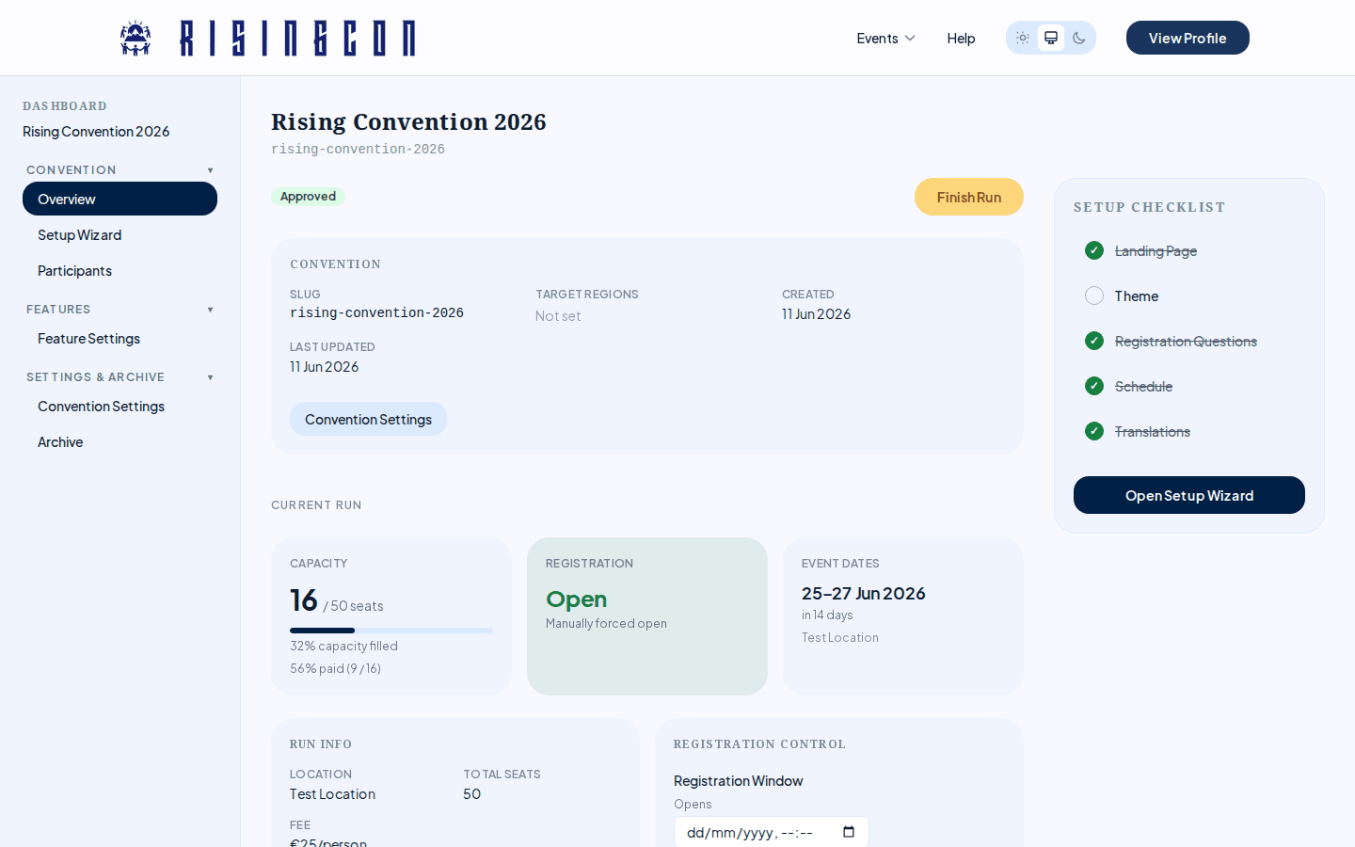Open the Events dropdown menu
Image resolution: width=1355 pixels, height=847 pixels.
885,38
